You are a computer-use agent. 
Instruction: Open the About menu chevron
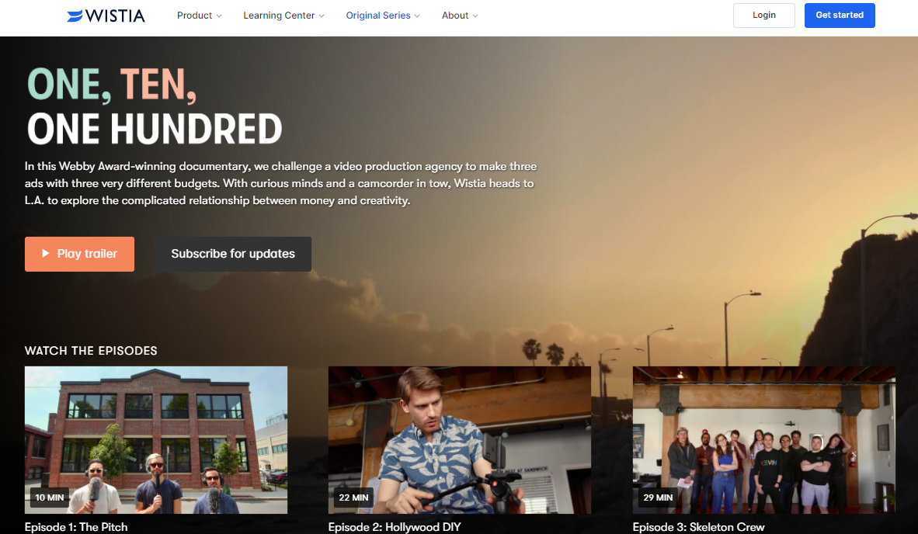(475, 16)
